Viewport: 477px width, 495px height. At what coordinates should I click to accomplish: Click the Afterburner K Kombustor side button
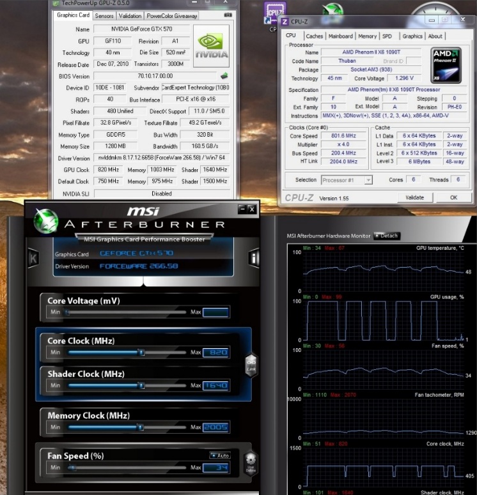[33, 258]
